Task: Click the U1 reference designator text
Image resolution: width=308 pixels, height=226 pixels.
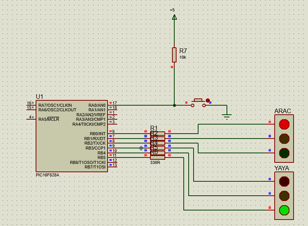Action: [39, 97]
